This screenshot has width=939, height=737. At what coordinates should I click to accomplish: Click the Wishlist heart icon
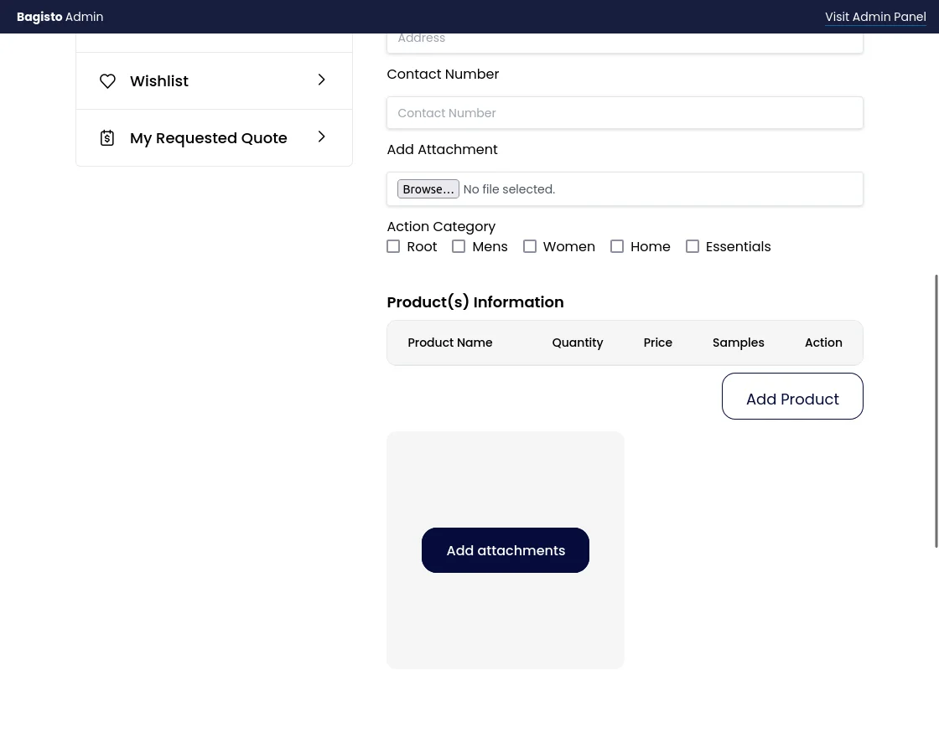coord(107,81)
